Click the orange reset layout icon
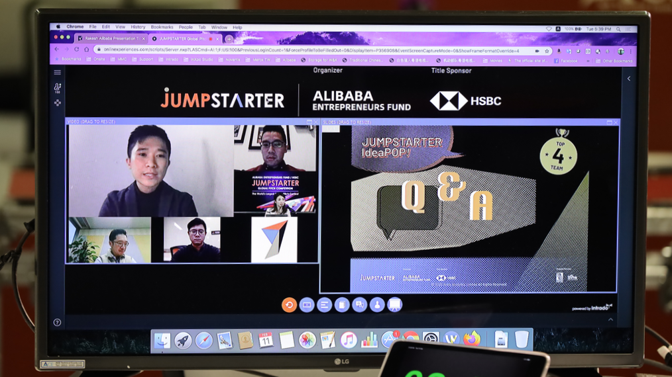 290,305
